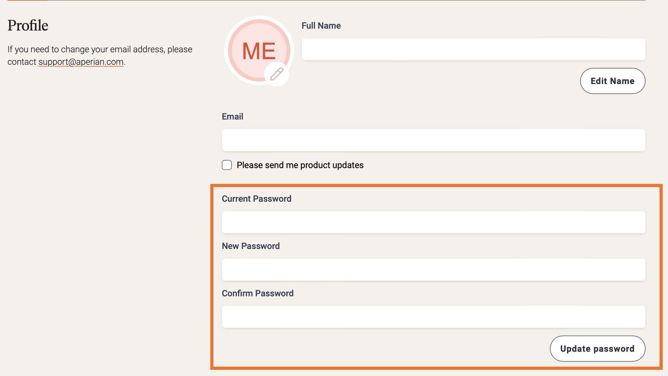Select the New Password field
The width and height of the screenshot is (668, 376).
point(433,270)
